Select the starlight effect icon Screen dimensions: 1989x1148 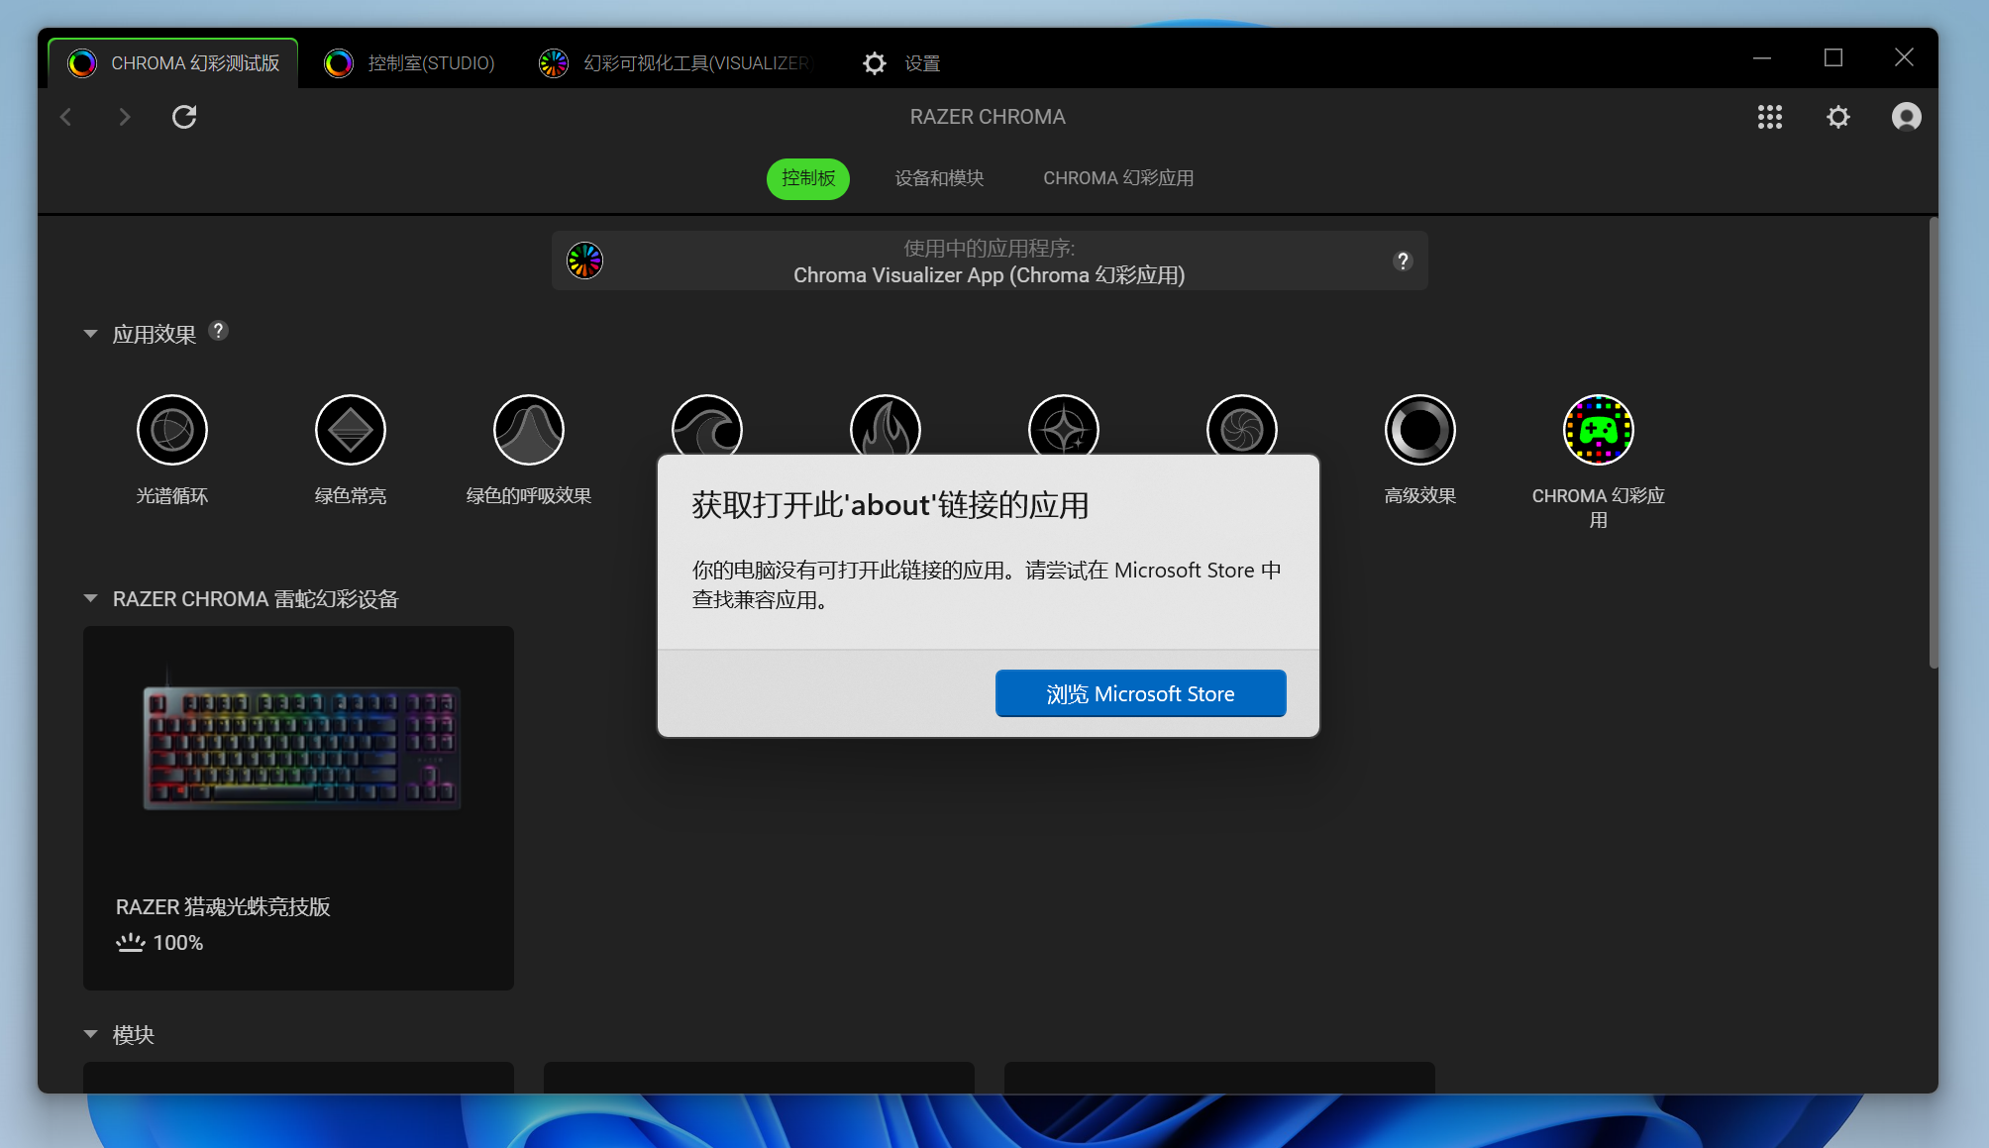(1063, 424)
